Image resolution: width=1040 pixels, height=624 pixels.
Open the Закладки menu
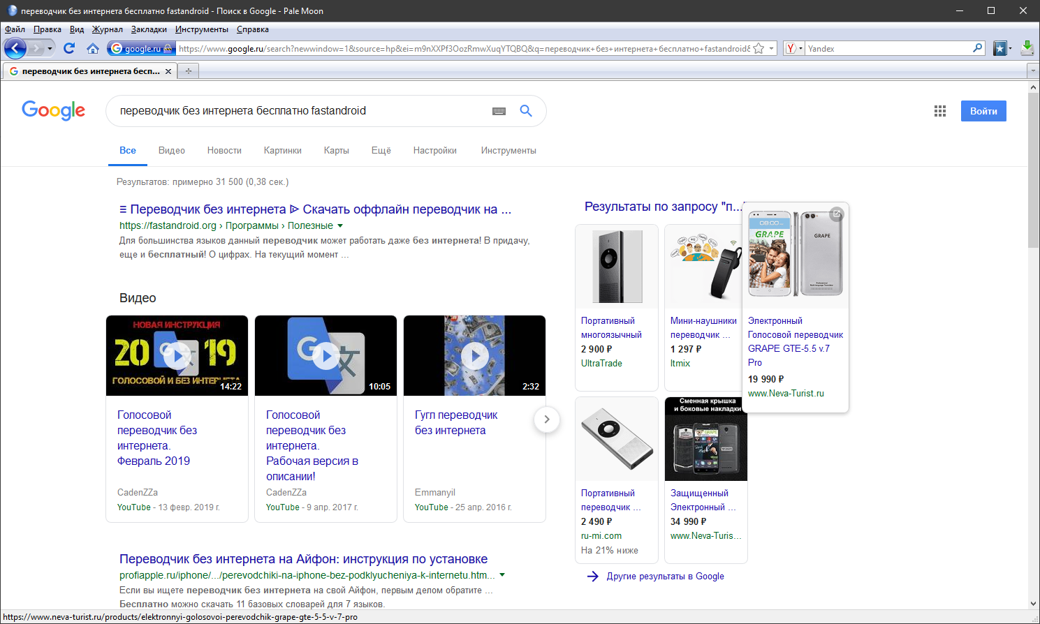(149, 29)
